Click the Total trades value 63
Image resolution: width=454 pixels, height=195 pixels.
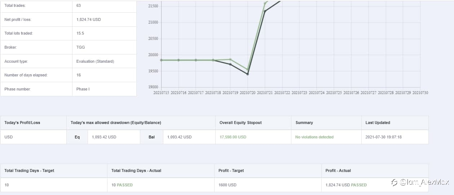(x=79, y=6)
